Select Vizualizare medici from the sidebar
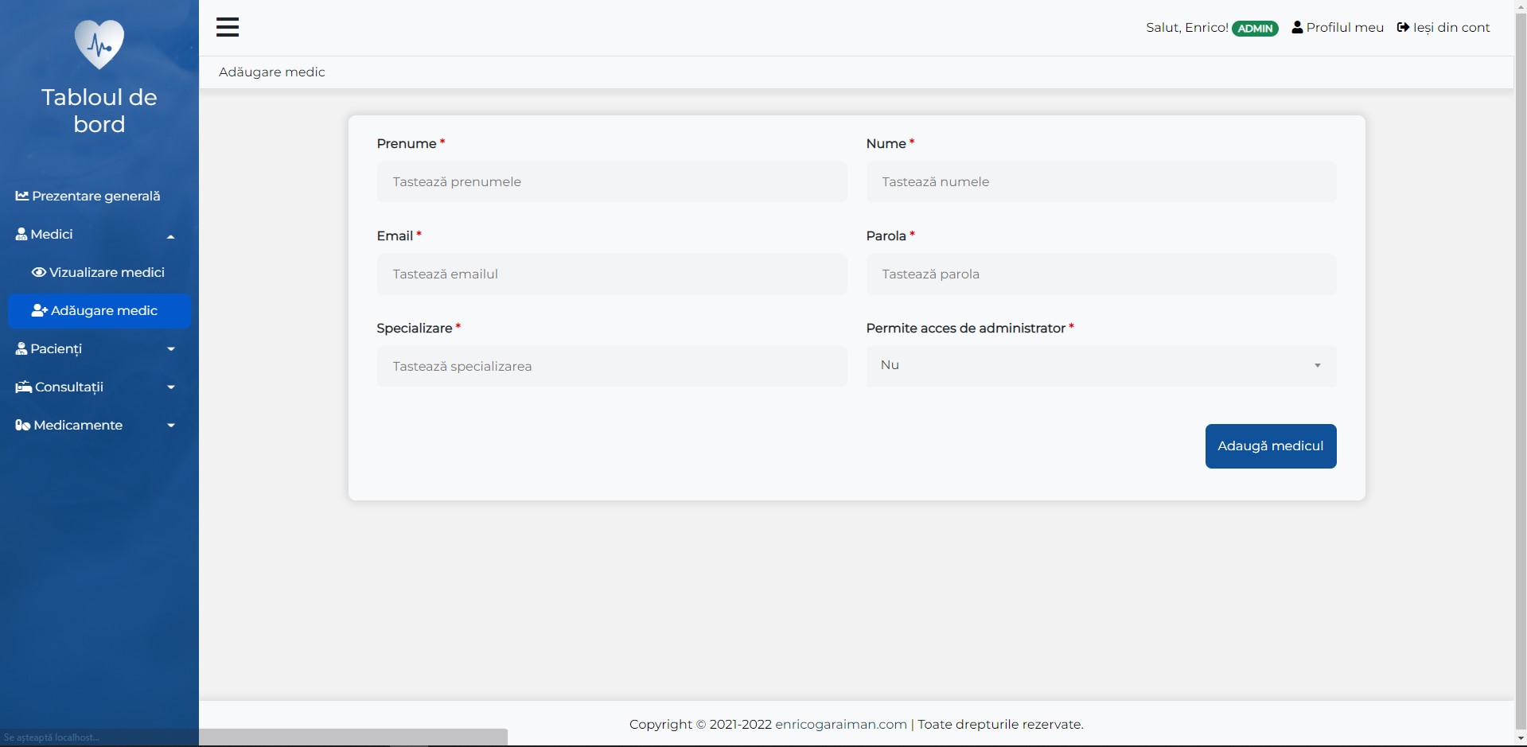 pos(106,272)
